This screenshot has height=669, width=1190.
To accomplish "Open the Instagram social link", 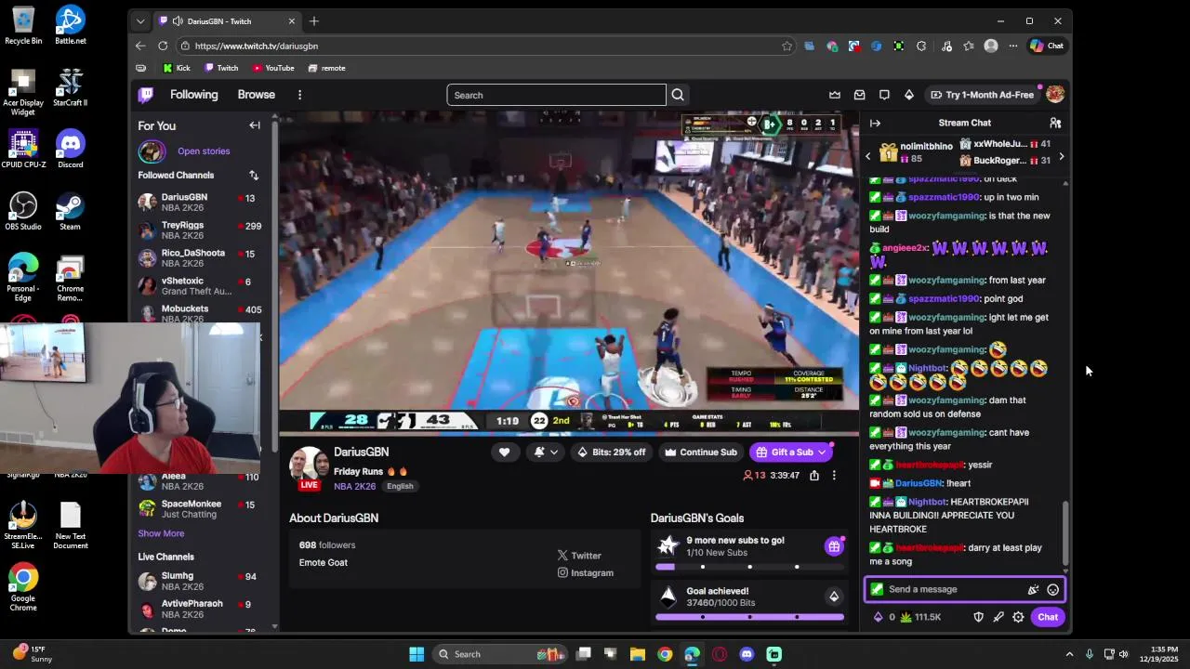I will click(585, 573).
